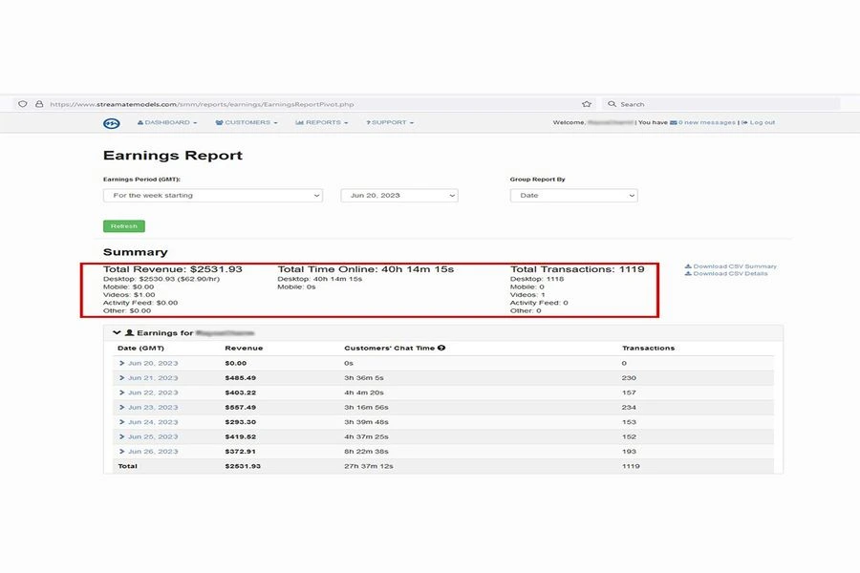
Task: Click the Log out link
Action: [x=761, y=123]
